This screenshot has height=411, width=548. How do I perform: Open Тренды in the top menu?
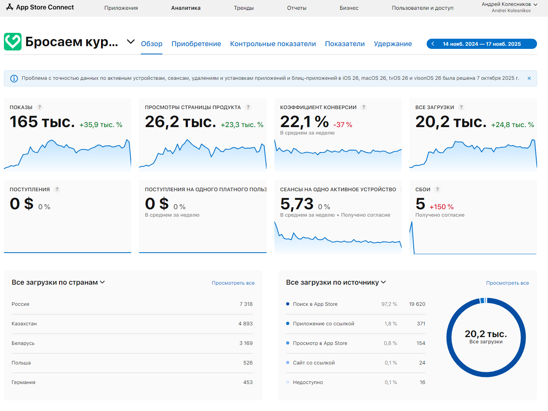click(x=243, y=8)
